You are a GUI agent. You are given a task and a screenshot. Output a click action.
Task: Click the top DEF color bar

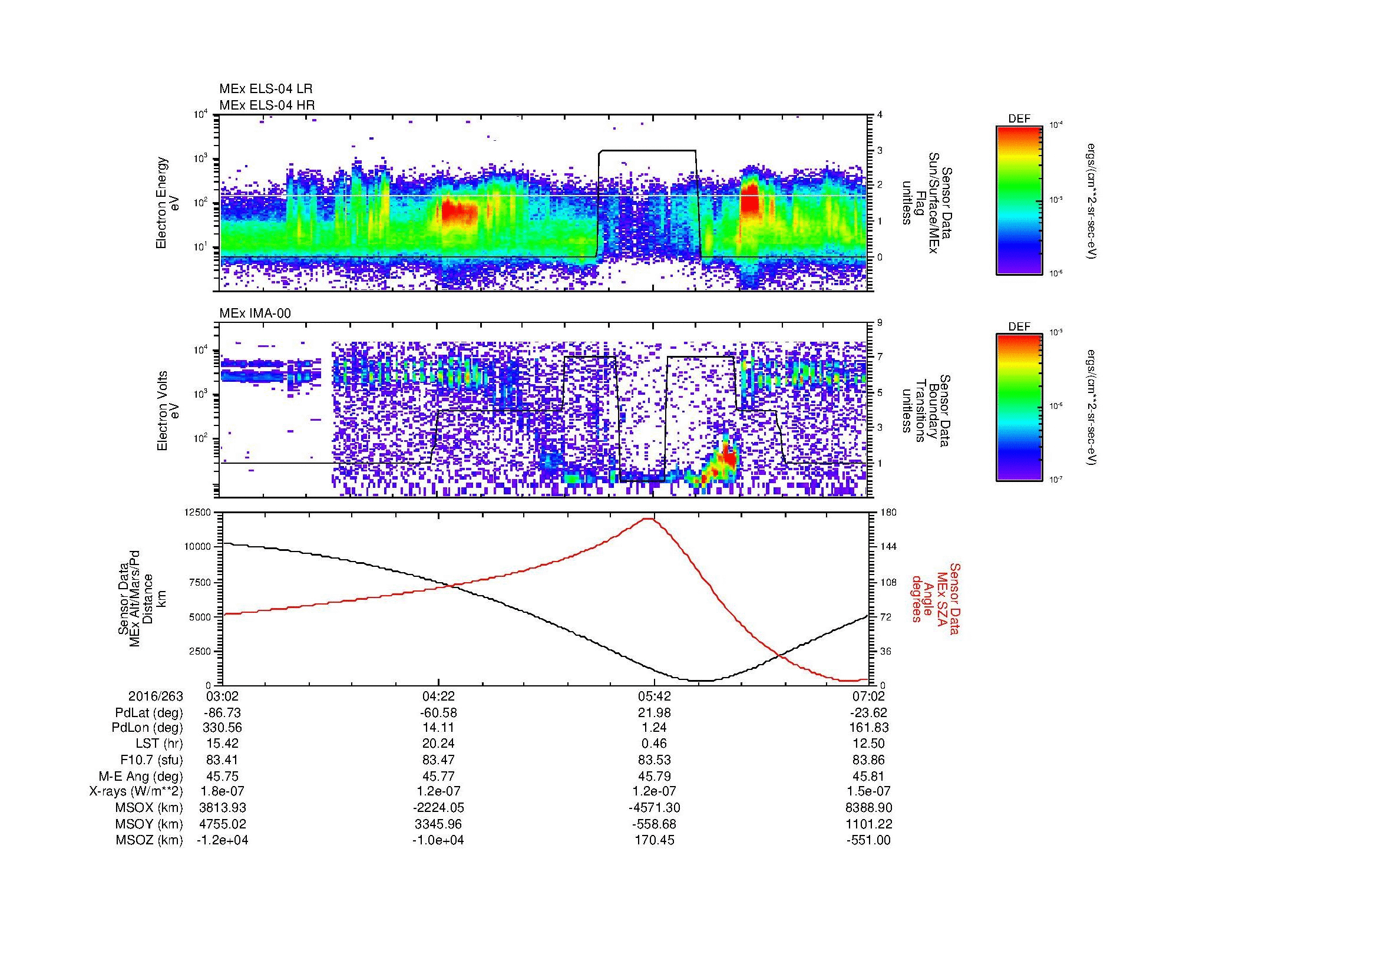tap(1019, 200)
